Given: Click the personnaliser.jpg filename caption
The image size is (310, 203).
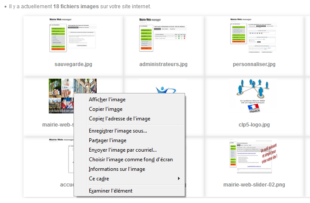Looking at the screenshot, I should (x=254, y=64).
